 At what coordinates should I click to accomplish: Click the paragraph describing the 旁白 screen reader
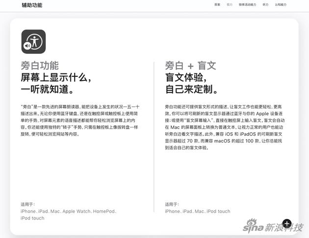coord(80,119)
